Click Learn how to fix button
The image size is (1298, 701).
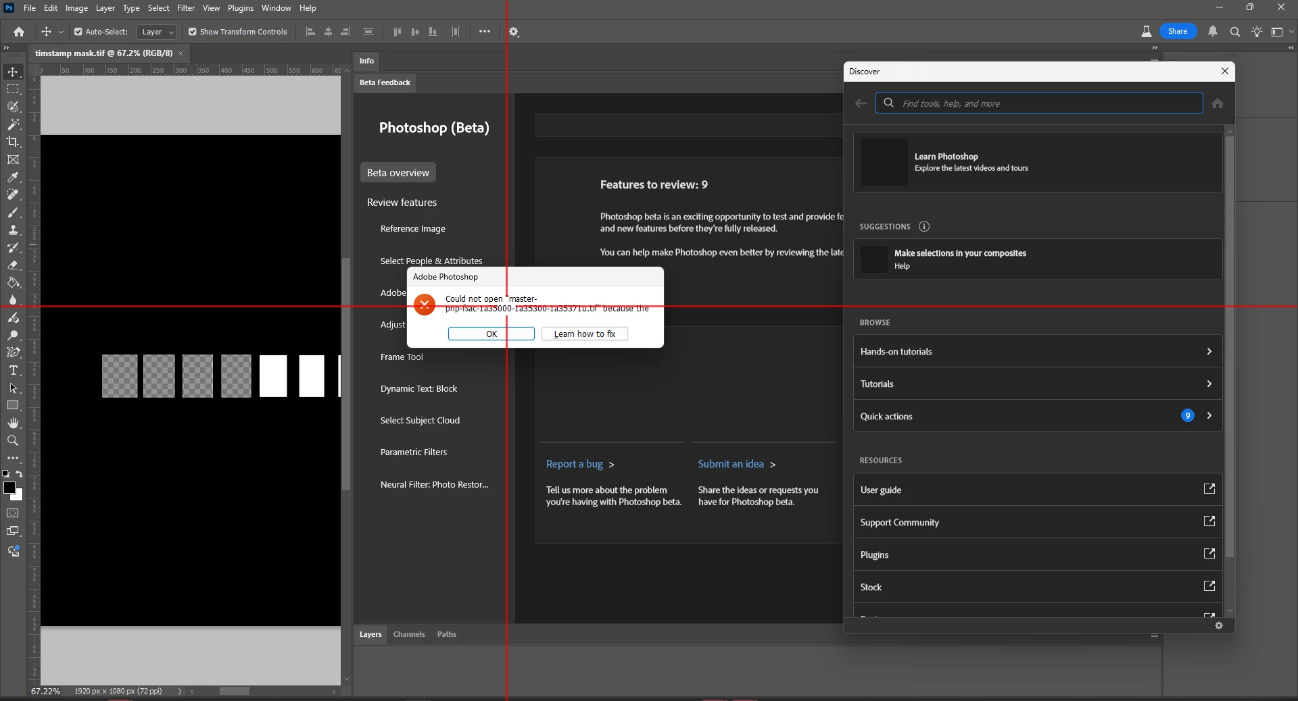click(x=585, y=334)
